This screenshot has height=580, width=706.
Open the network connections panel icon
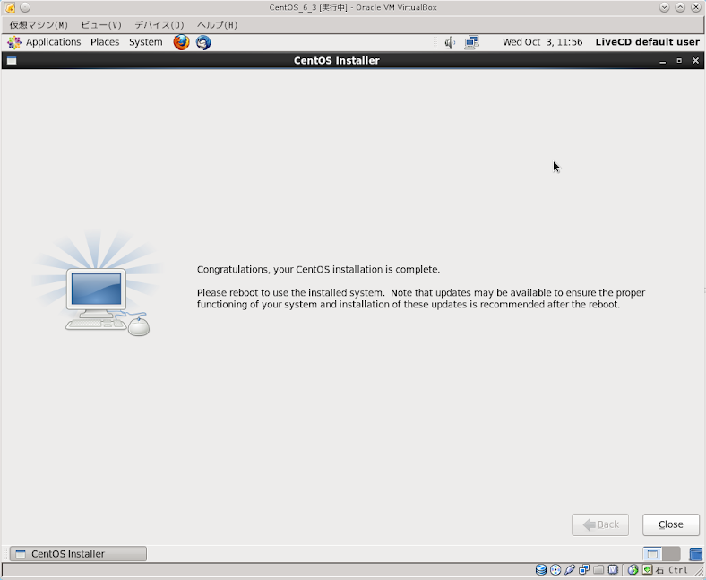471,42
